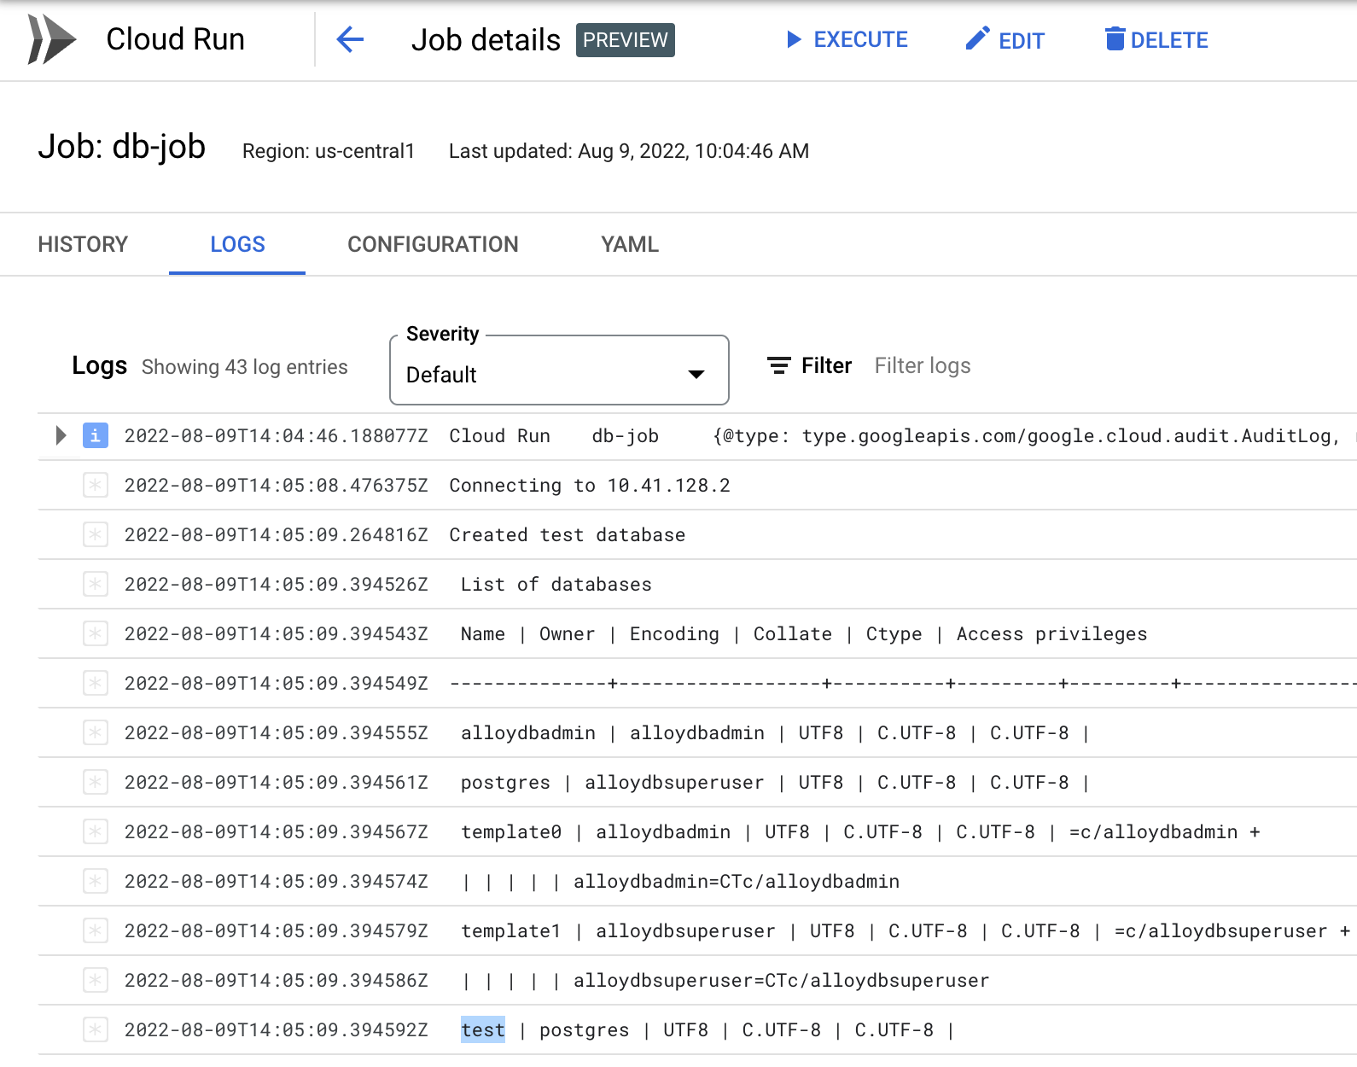
Task: Click severity icon for 'Connecting to 10.41.128.2'
Action: point(95,486)
